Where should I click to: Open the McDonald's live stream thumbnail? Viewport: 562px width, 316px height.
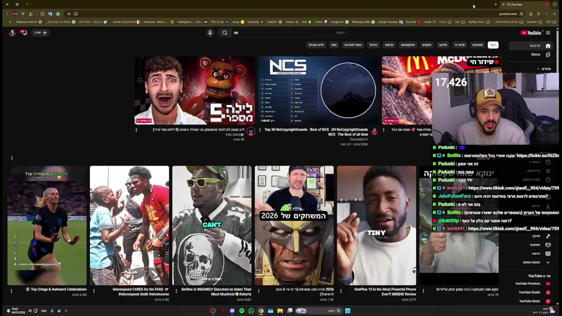[x=407, y=90]
